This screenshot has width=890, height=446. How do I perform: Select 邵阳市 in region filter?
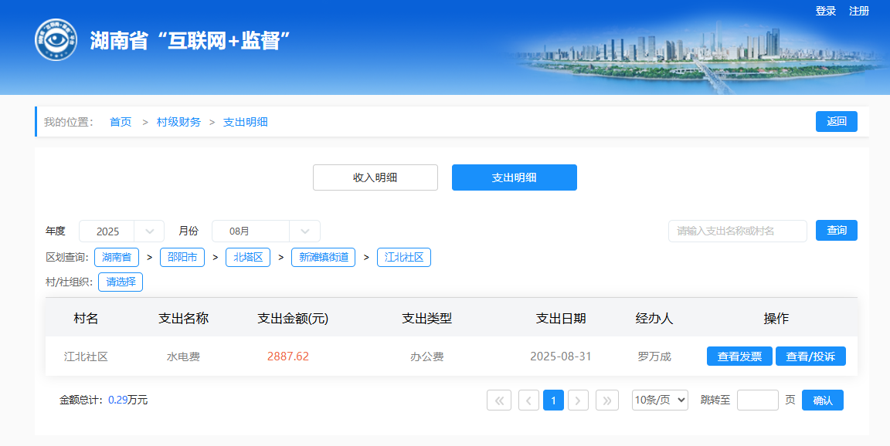(182, 257)
